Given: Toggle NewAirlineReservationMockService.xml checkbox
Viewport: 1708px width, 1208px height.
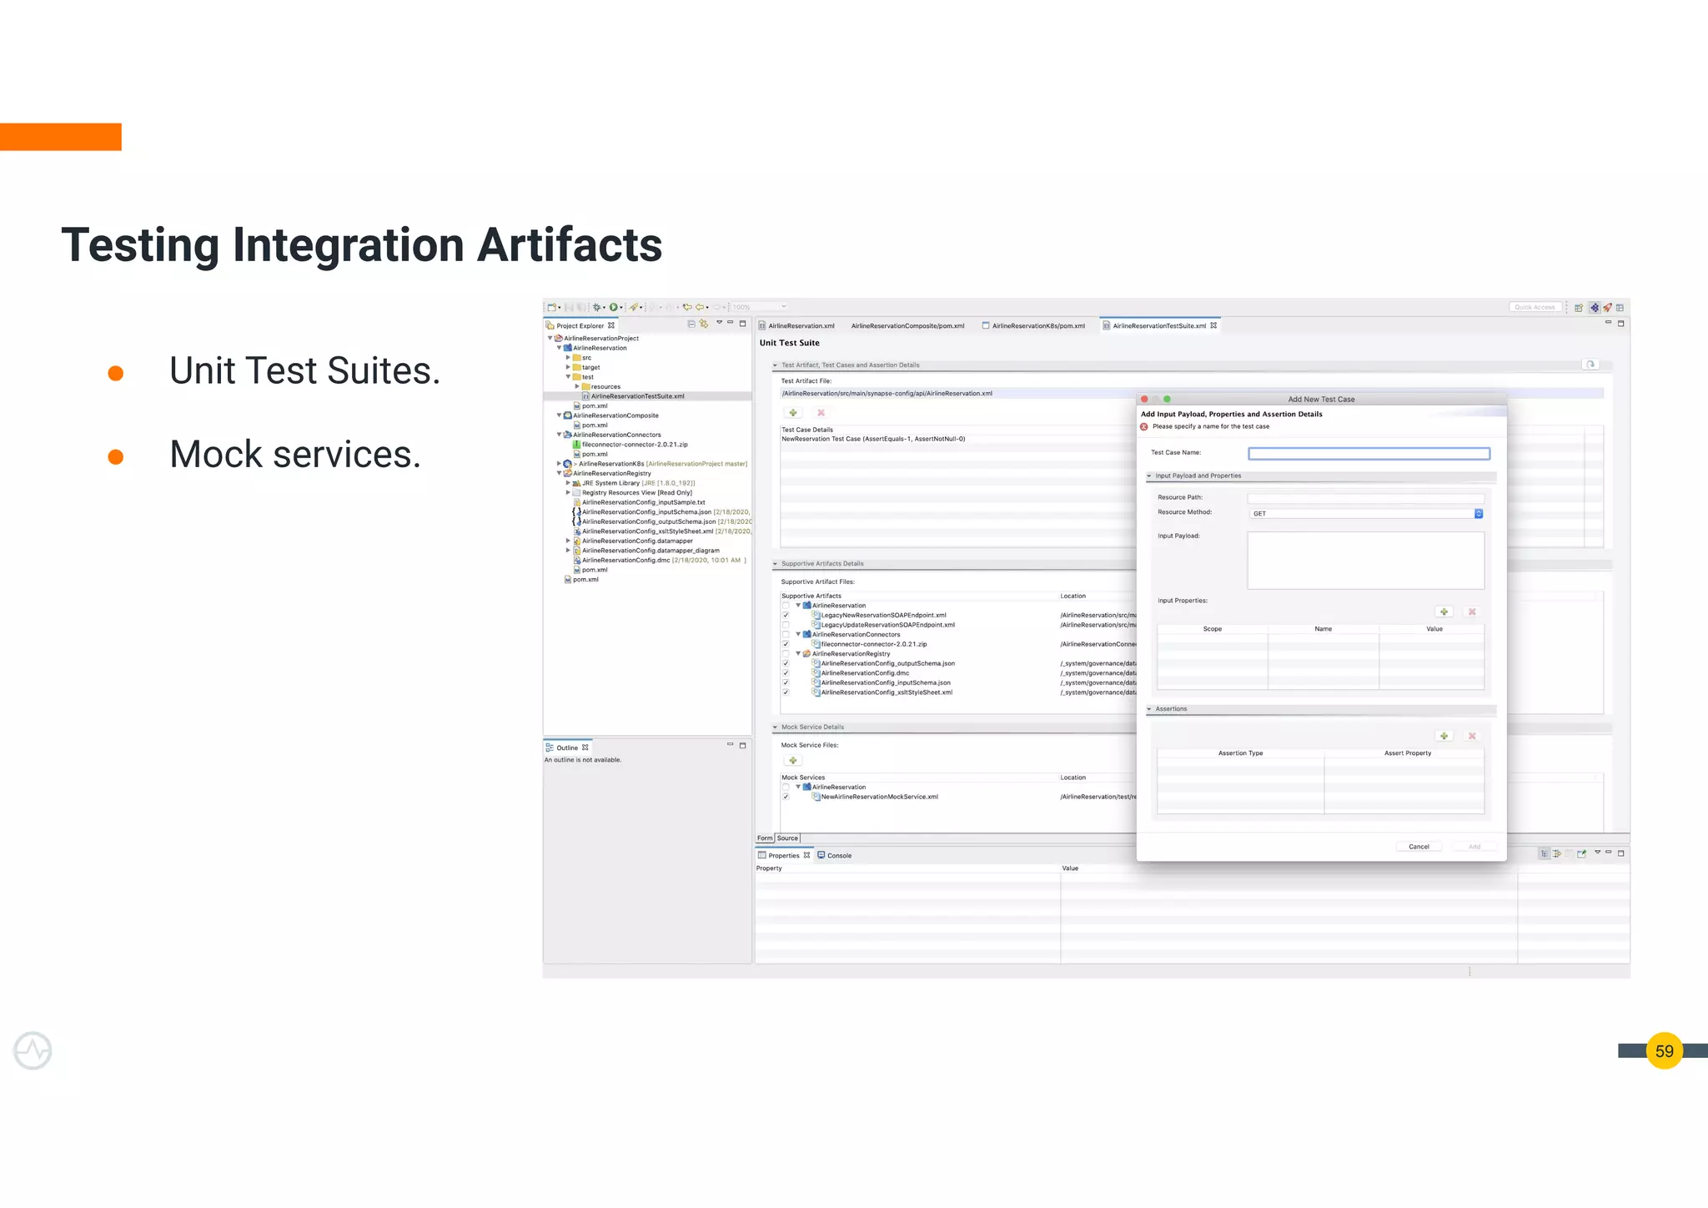Looking at the screenshot, I should pyautogui.click(x=786, y=797).
